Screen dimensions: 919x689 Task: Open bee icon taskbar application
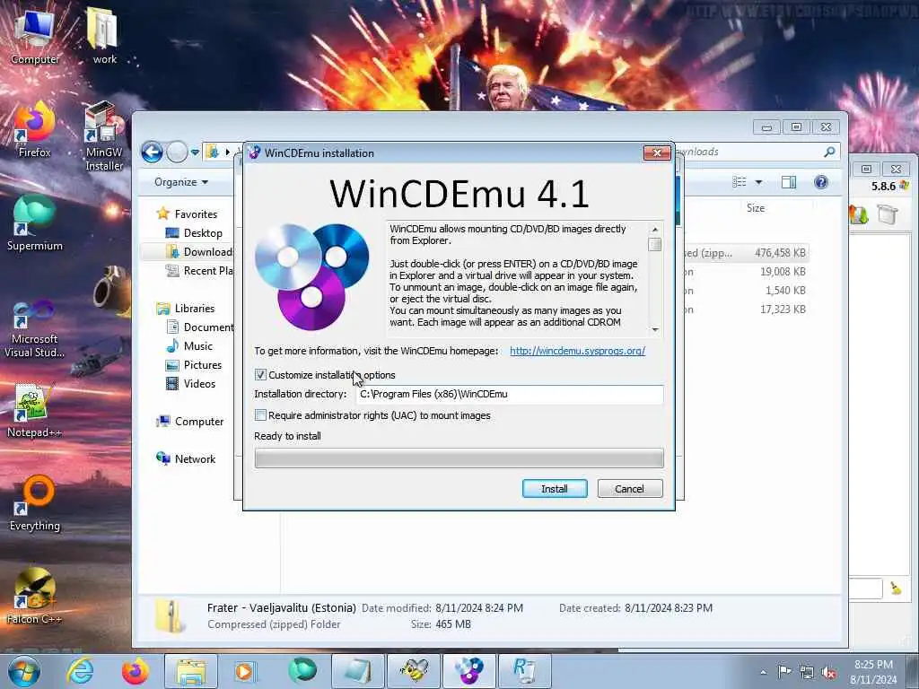coord(414,671)
